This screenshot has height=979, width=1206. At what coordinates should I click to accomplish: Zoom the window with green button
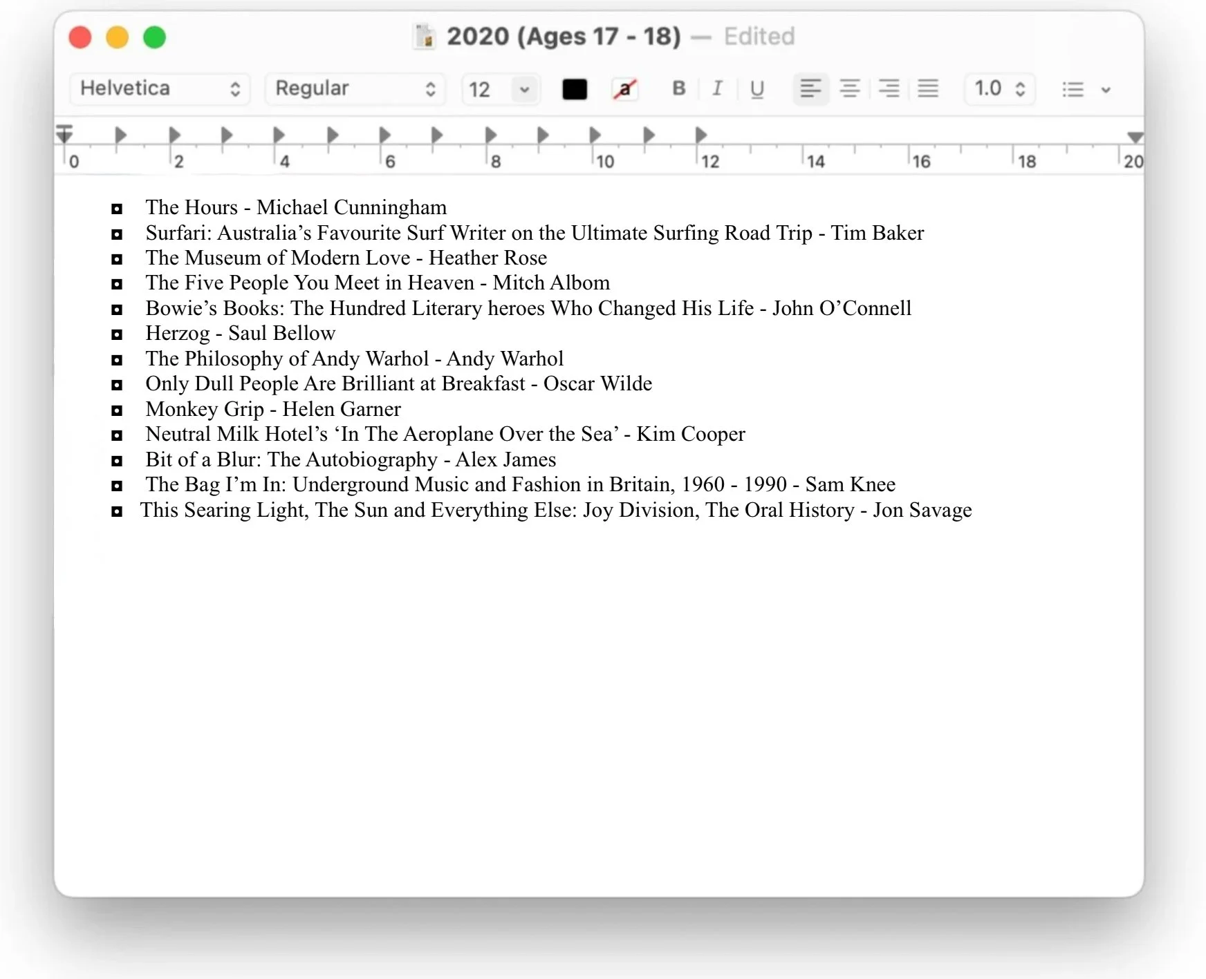tap(155, 37)
